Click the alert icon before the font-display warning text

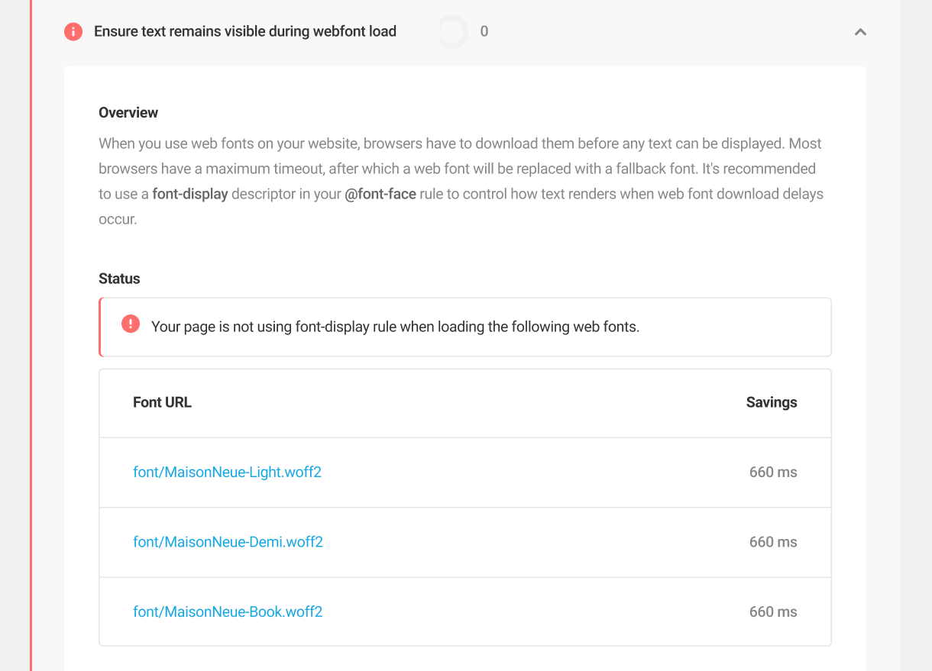pyautogui.click(x=130, y=324)
